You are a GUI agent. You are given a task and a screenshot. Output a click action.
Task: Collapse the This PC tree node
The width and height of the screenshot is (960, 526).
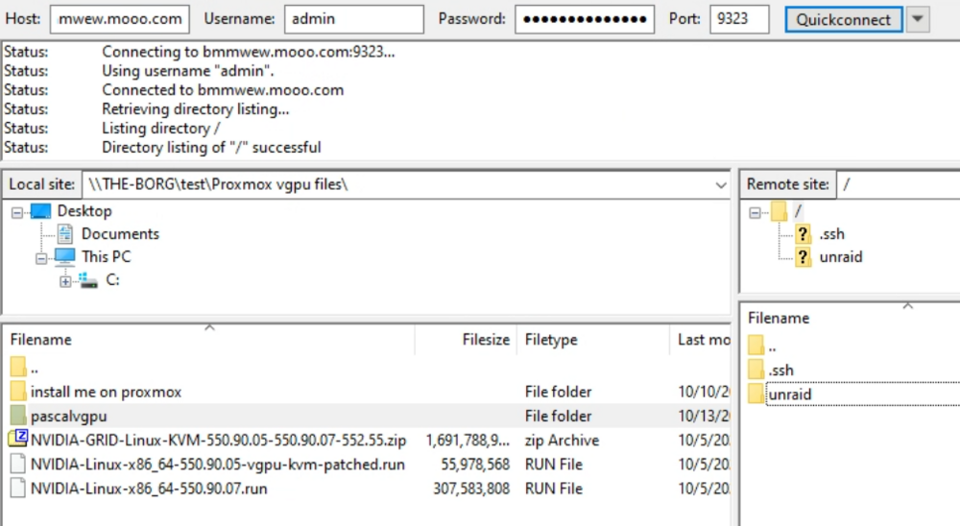(x=41, y=258)
